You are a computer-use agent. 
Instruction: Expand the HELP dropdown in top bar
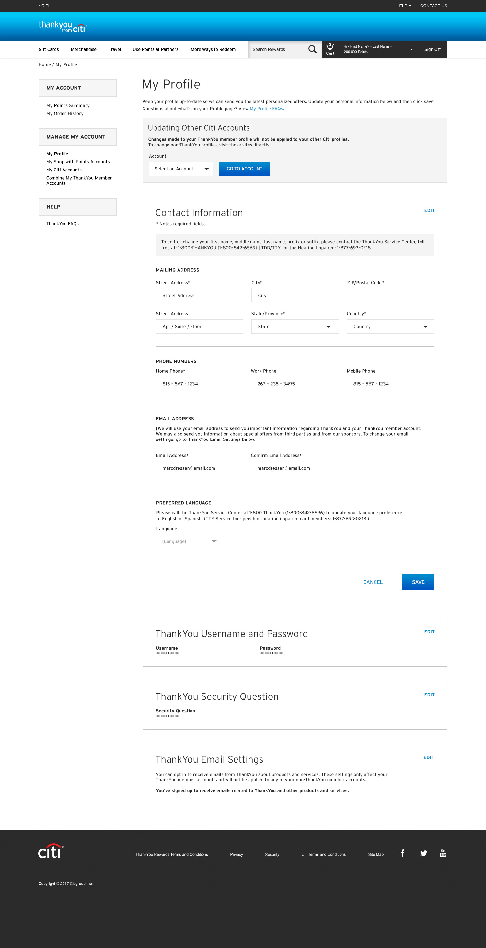tap(403, 6)
